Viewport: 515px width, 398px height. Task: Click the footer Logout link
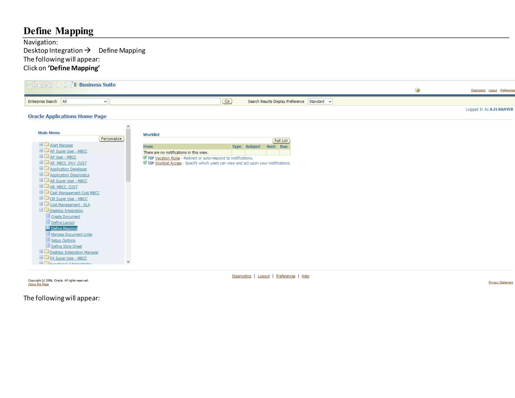(x=264, y=276)
